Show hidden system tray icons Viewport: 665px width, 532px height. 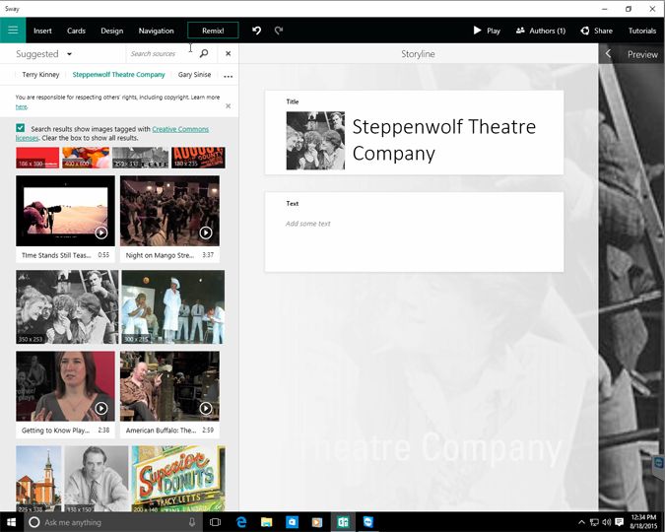coord(582,522)
